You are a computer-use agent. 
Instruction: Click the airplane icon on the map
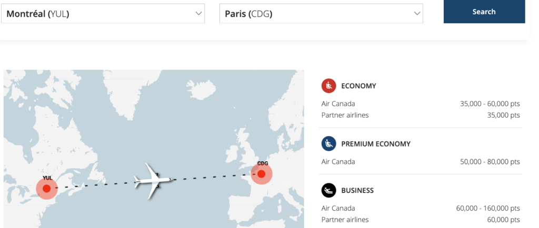click(154, 181)
